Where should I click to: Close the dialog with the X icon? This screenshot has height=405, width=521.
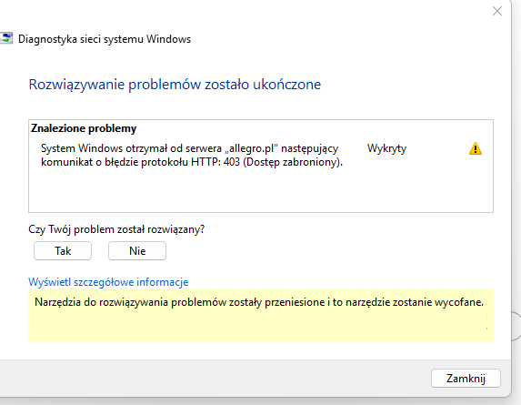coord(497,11)
